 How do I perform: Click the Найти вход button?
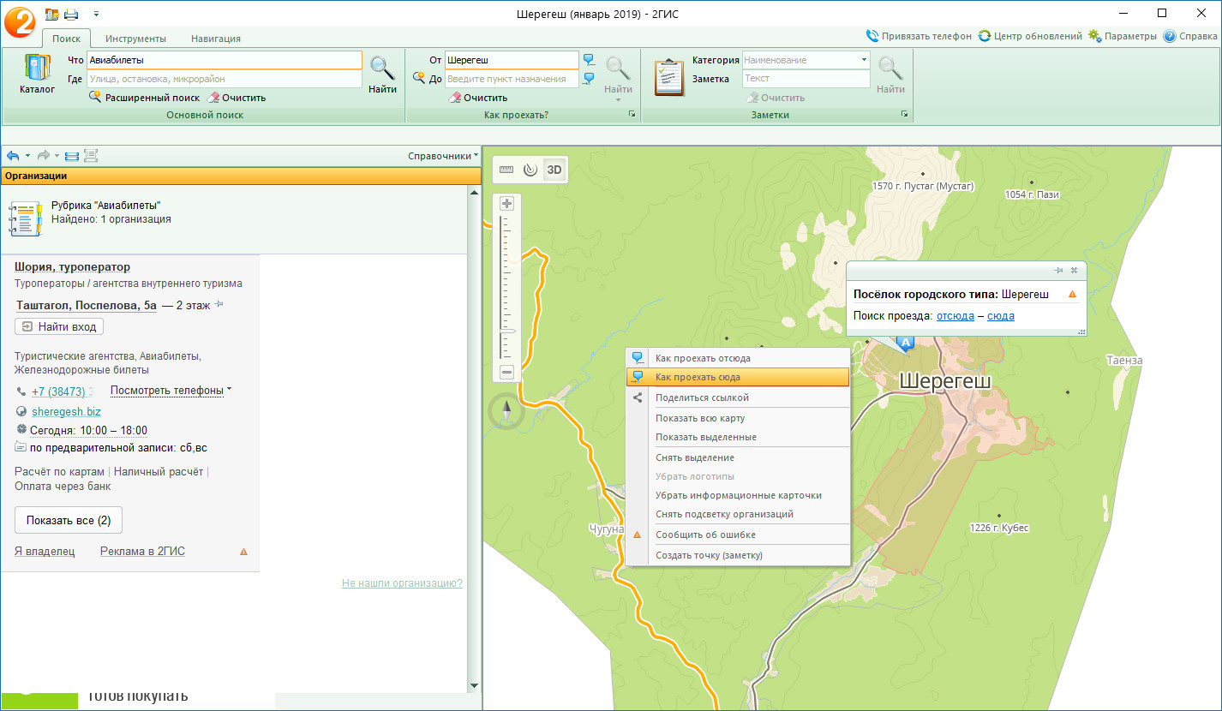pos(59,326)
